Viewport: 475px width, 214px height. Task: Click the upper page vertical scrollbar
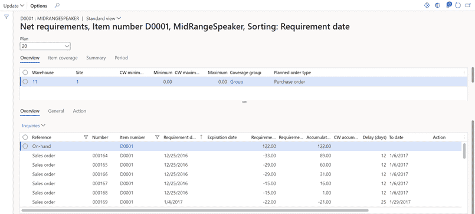coord(473,74)
